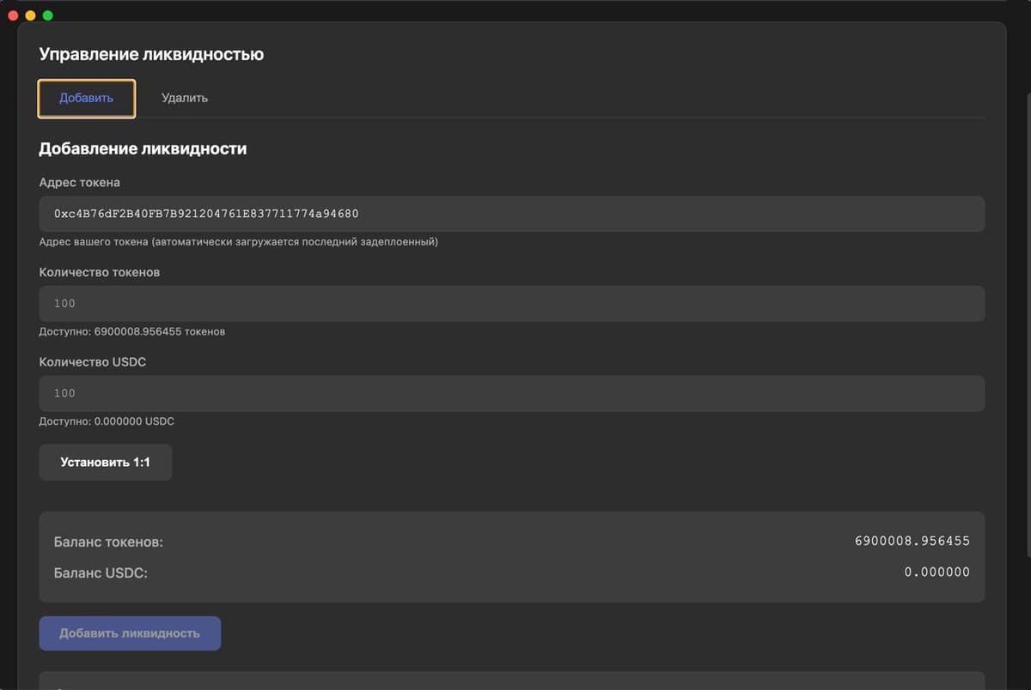Click the Добавить ликвидность button

click(130, 633)
